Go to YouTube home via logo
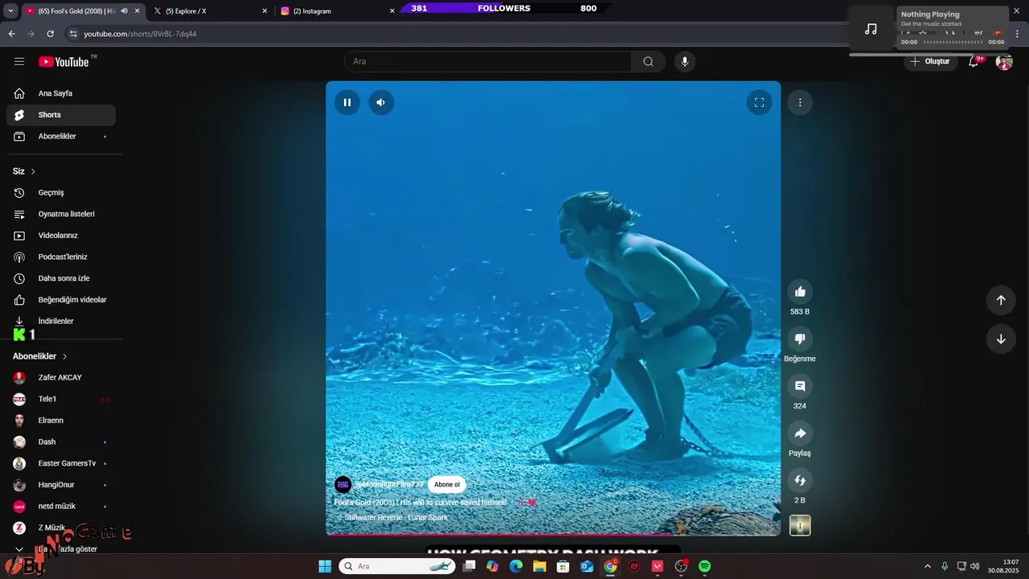The height and width of the screenshot is (579, 1029). tap(64, 62)
